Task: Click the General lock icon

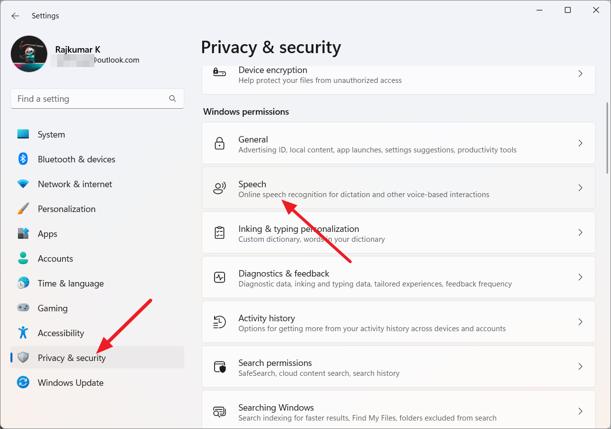Action: 220,143
